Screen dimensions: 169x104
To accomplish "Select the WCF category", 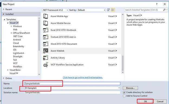I will 15,63.
